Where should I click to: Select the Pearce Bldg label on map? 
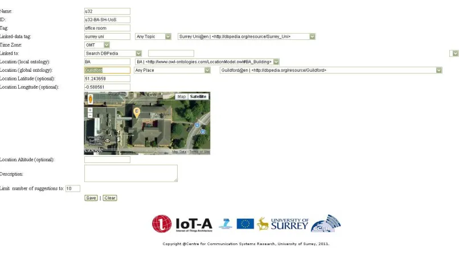[117, 93]
